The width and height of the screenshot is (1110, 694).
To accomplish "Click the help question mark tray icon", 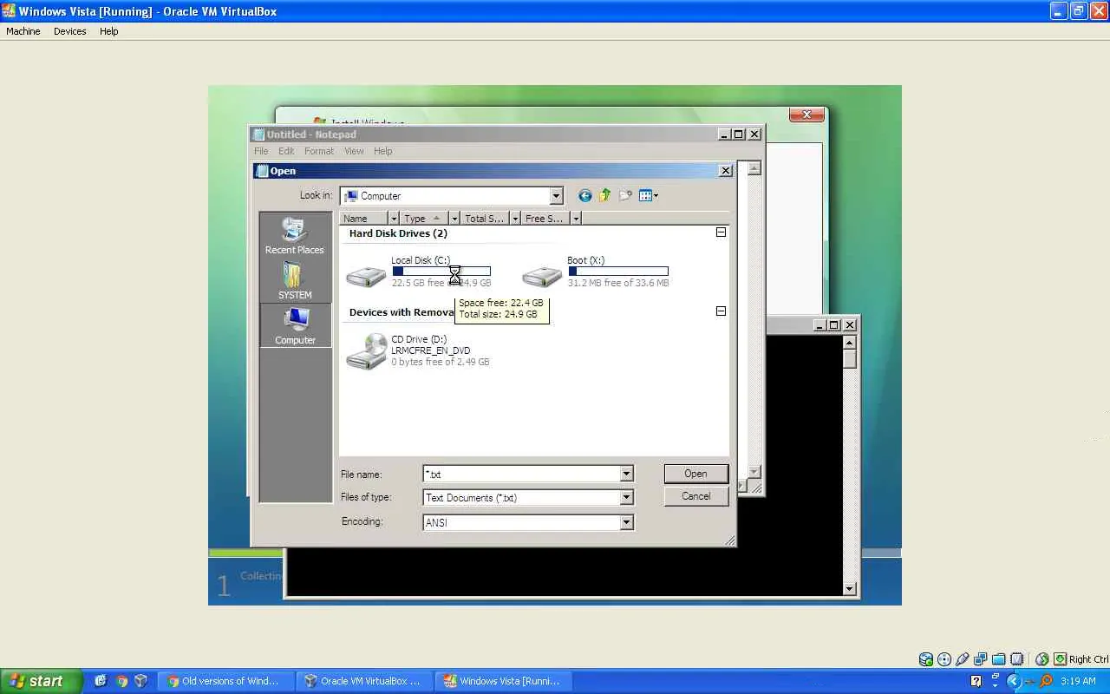I will coord(976,681).
